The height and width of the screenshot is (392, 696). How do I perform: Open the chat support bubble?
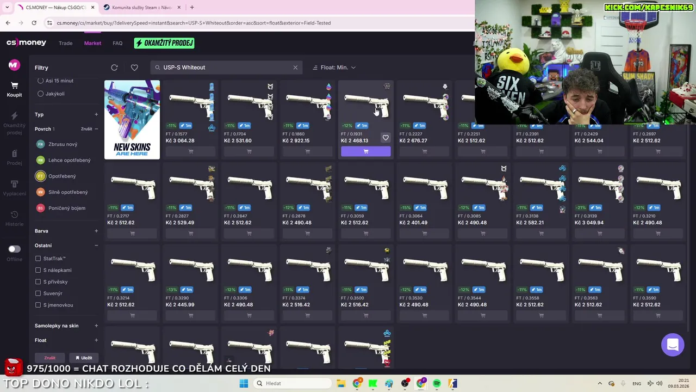point(673,345)
